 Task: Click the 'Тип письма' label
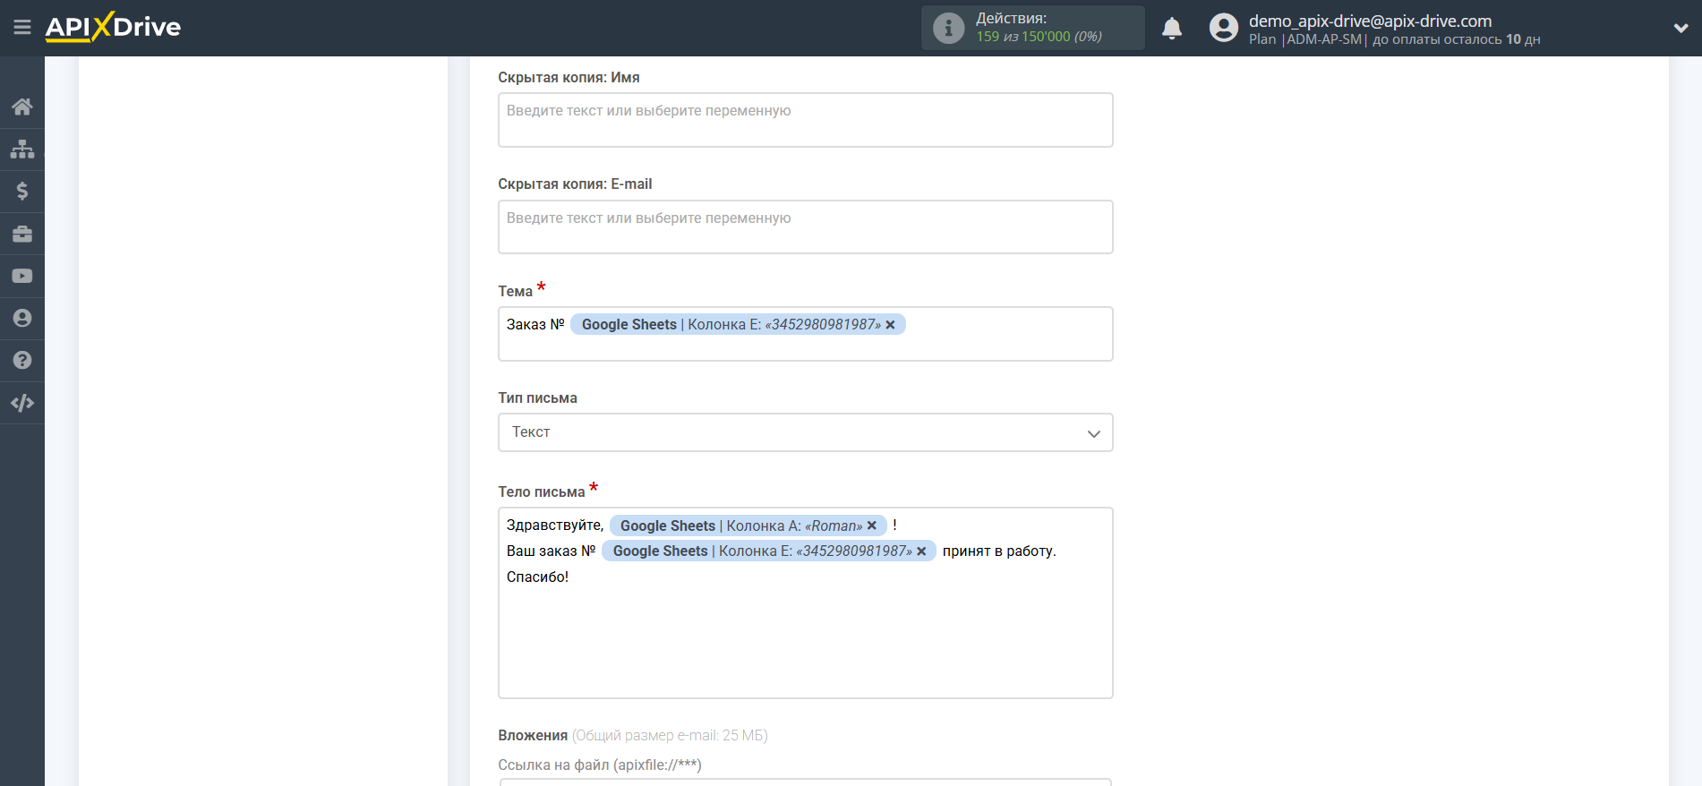[x=537, y=397]
